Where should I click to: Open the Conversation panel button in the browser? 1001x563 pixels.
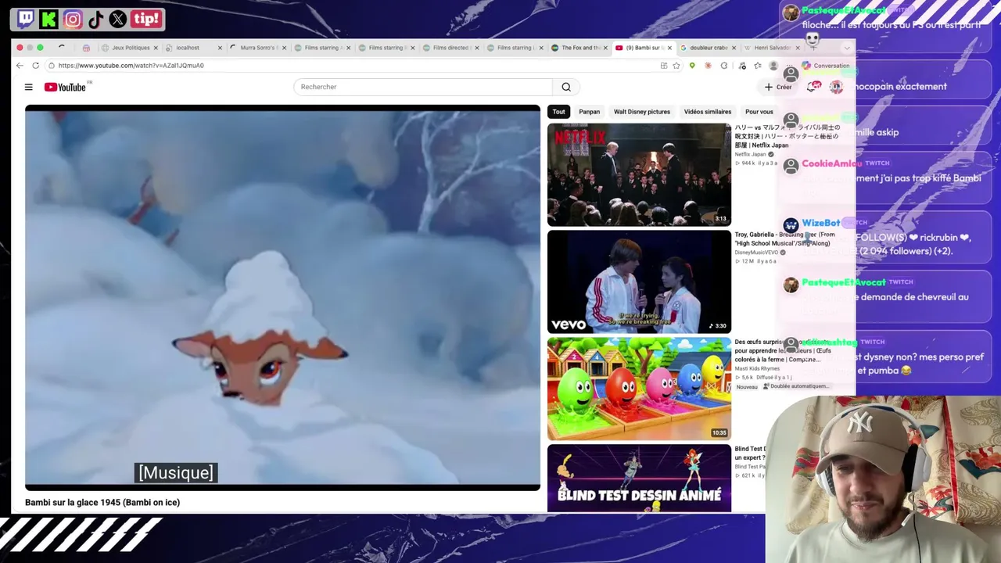[826, 66]
